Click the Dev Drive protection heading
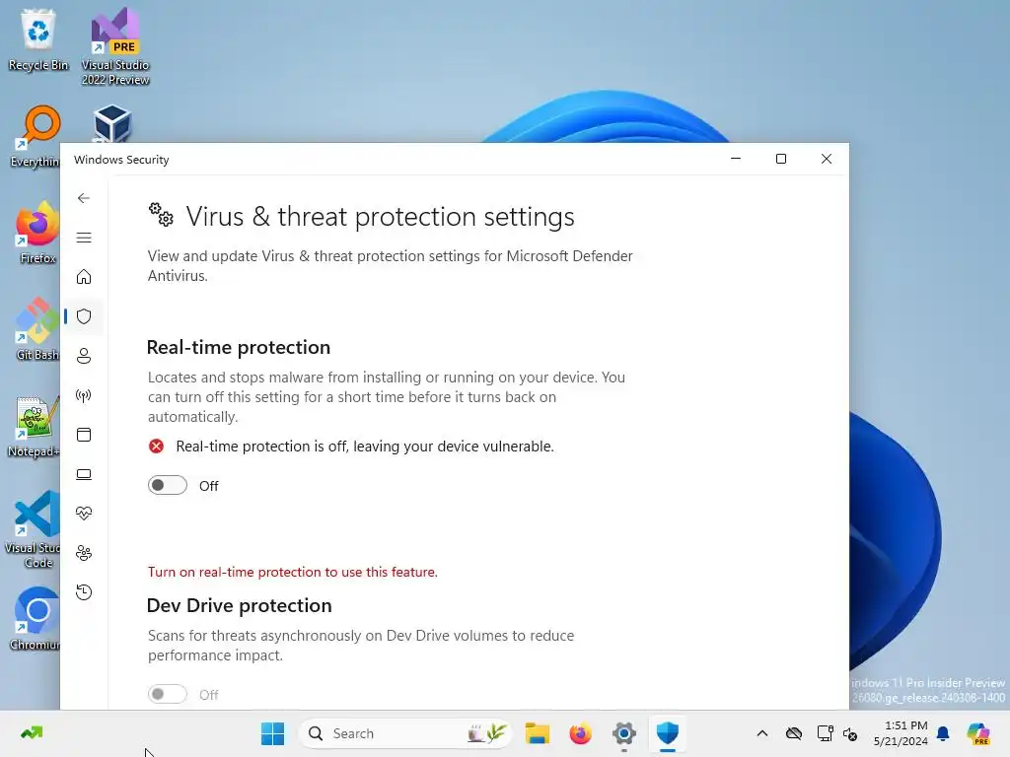This screenshot has height=757, width=1010. tap(239, 606)
